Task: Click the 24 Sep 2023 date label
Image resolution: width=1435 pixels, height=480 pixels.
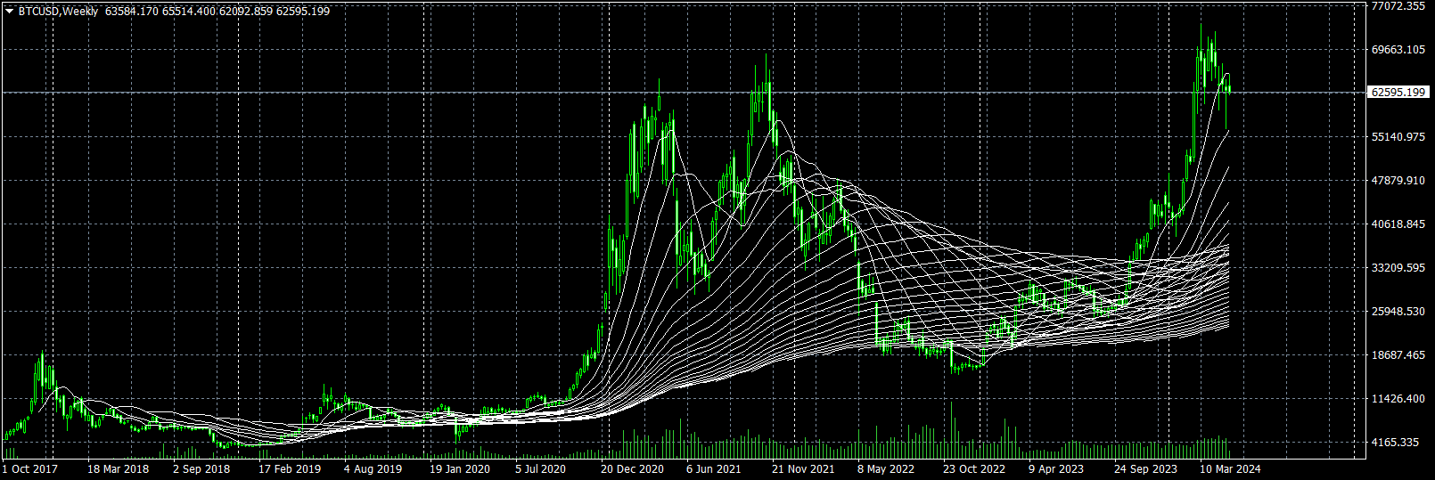Action: point(1145,469)
